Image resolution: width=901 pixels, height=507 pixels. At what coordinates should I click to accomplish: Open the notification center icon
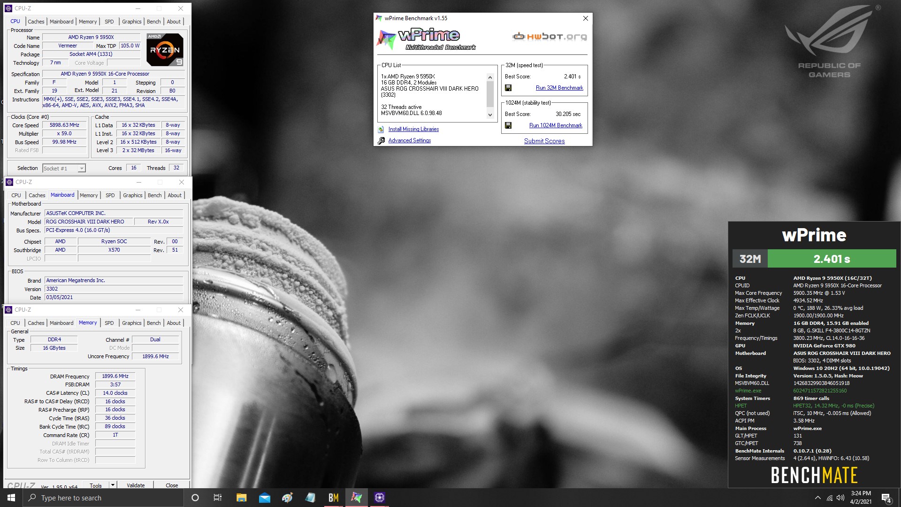pyautogui.click(x=886, y=498)
